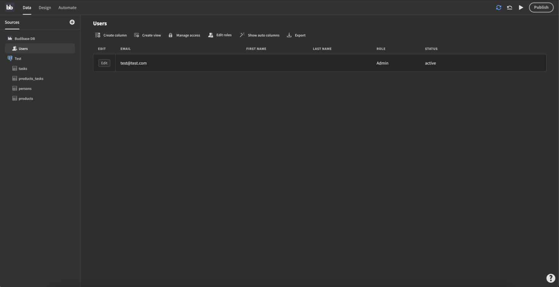
Task: Click the refresh data icon
Action: pos(499,7)
